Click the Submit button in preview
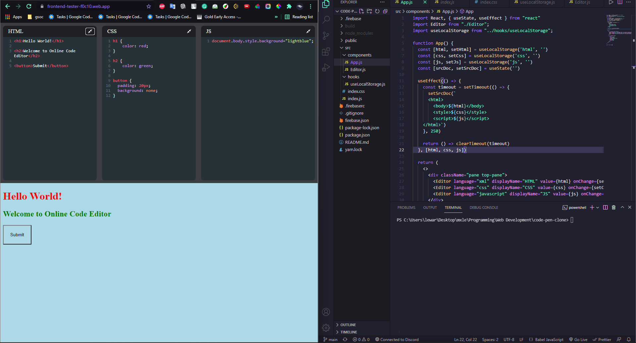This screenshot has height=343, width=636. point(17,235)
